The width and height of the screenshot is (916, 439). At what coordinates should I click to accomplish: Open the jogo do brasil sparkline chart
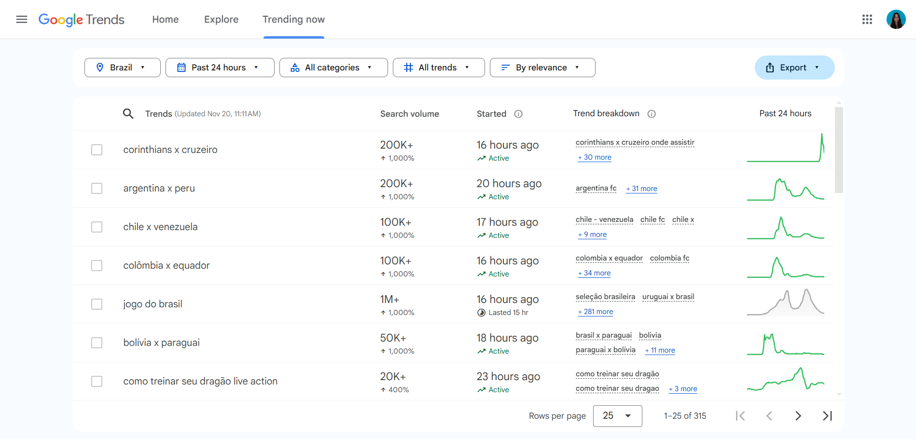[x=786, y=302]
